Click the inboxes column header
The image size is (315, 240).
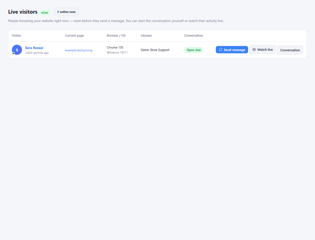click(x=146, y=36)
